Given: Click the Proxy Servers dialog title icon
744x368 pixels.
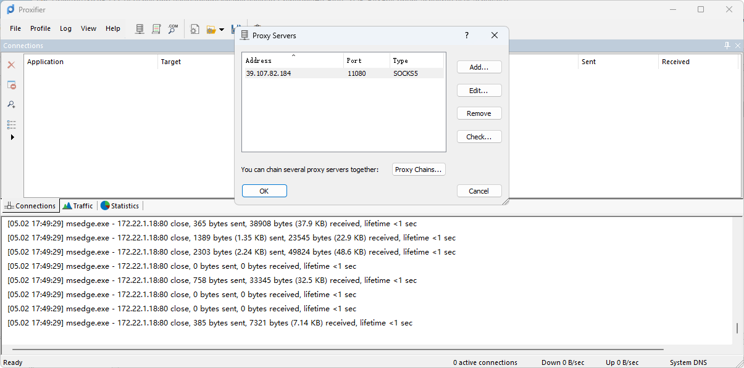Looking at the screenshot, I should coord(245,36).
